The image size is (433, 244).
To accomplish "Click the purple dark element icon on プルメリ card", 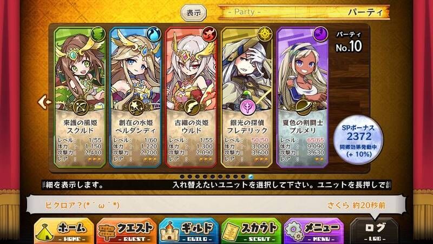I will pos(320,34).
